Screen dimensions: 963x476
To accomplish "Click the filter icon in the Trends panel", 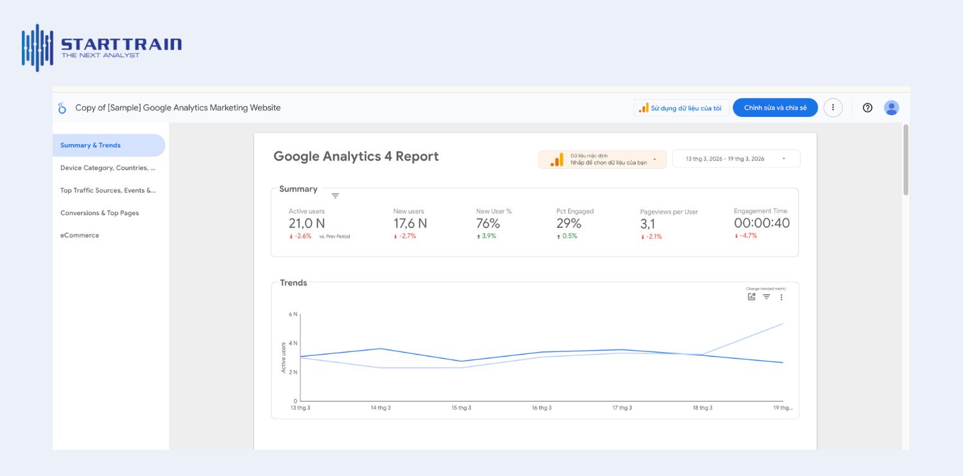I will [x=766, y=296].
